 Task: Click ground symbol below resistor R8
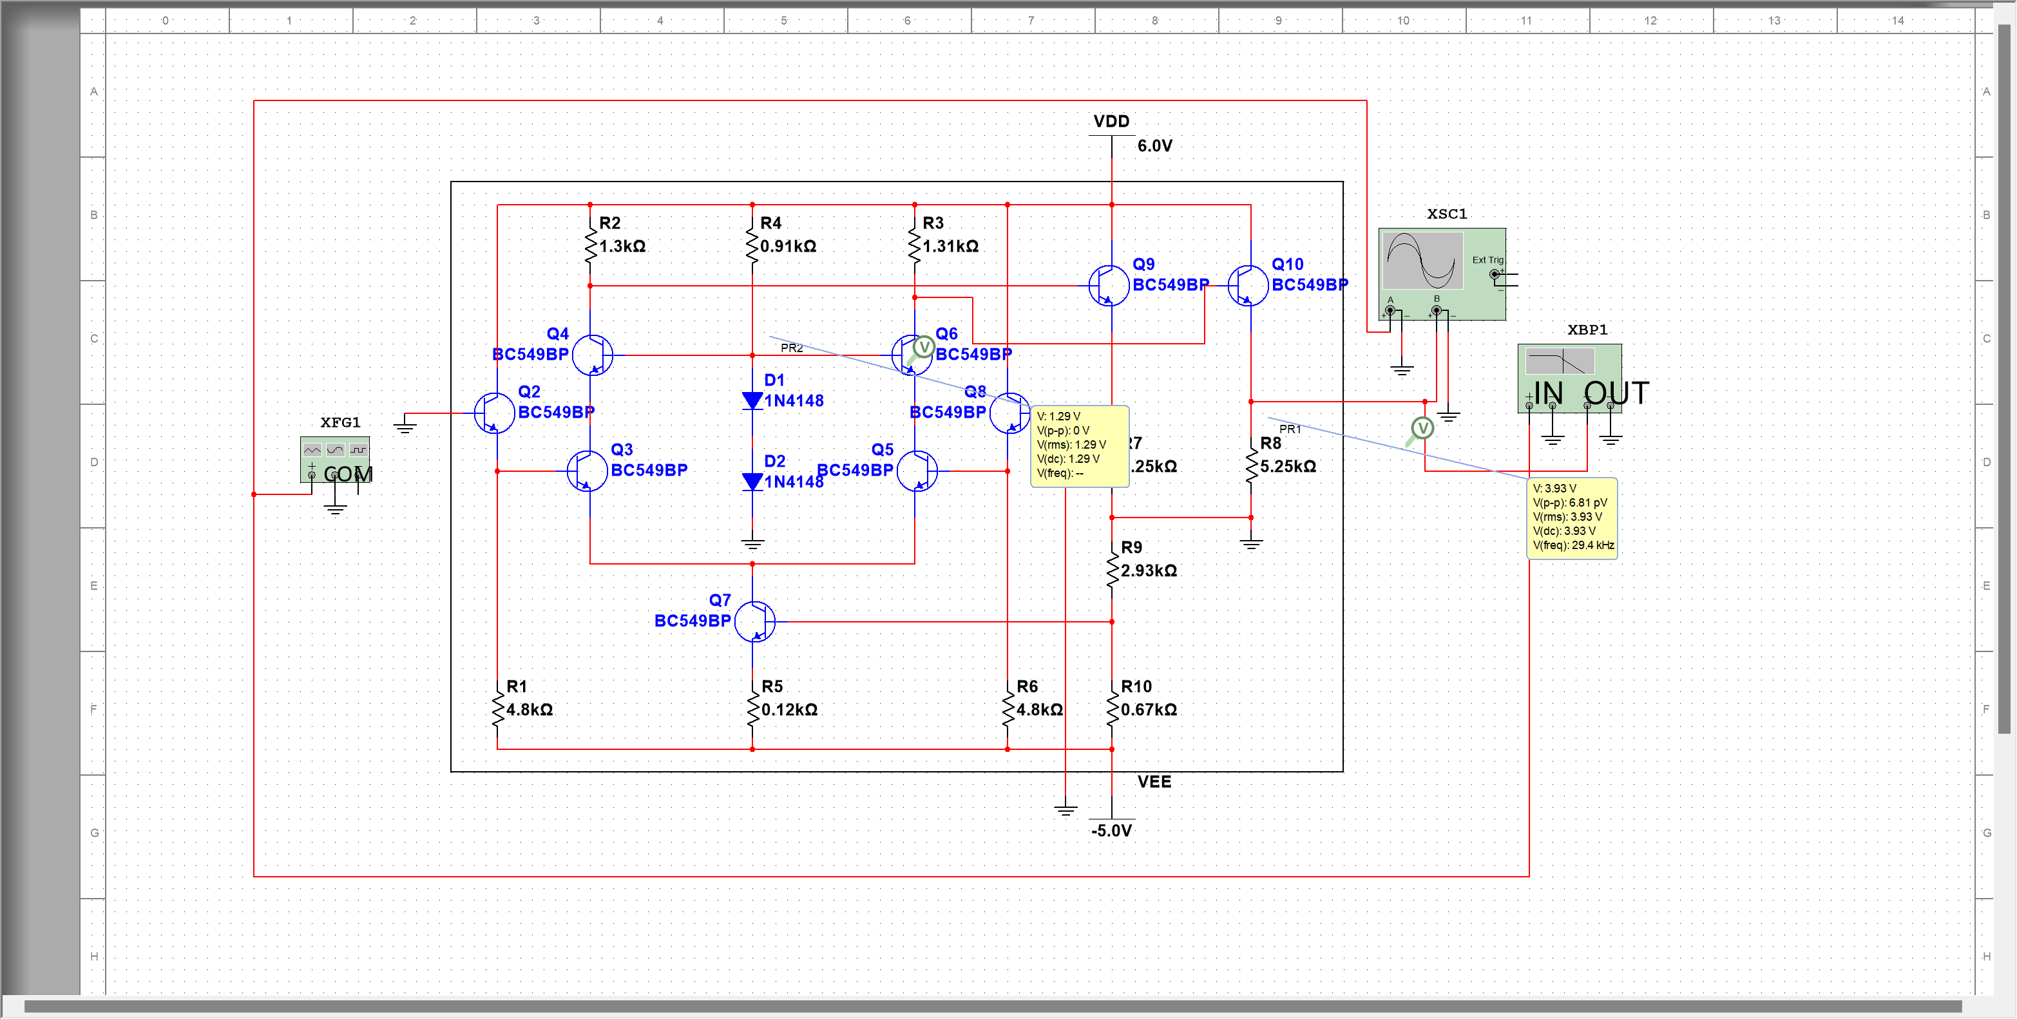point(1251,543)
